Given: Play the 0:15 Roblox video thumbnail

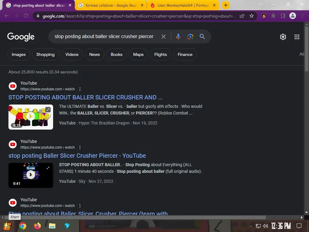Looking at the screenshot, I should (x=31, y=117).
